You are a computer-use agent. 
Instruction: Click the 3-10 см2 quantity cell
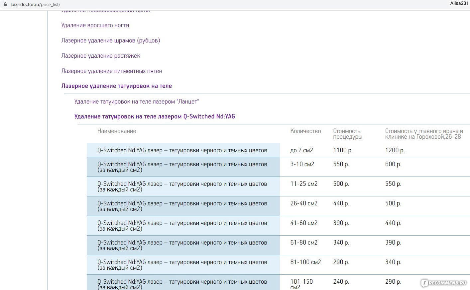coord(302,164)
